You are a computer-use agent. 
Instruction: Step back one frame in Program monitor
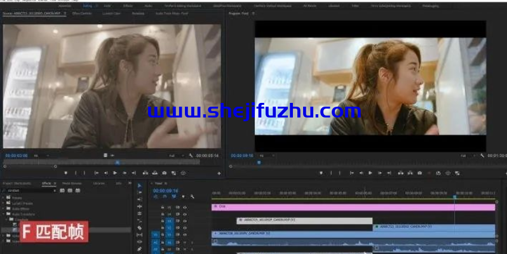pyautogui.click(x=361, y=173)
